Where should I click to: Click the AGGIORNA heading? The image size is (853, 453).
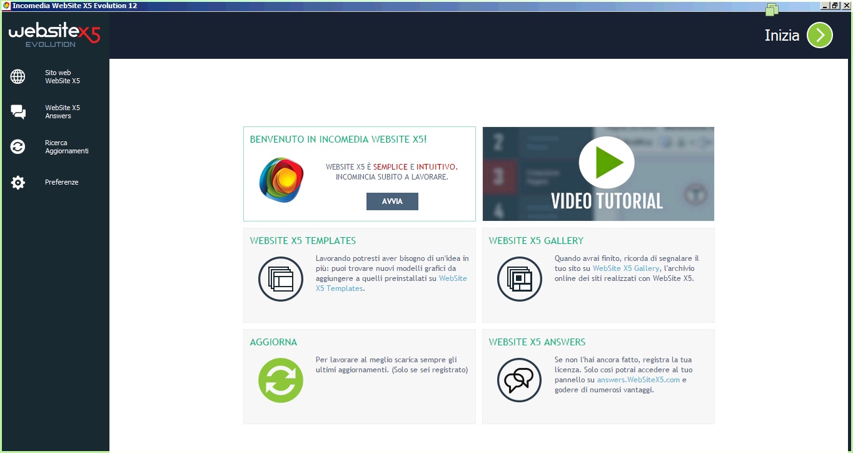[273, 342]
